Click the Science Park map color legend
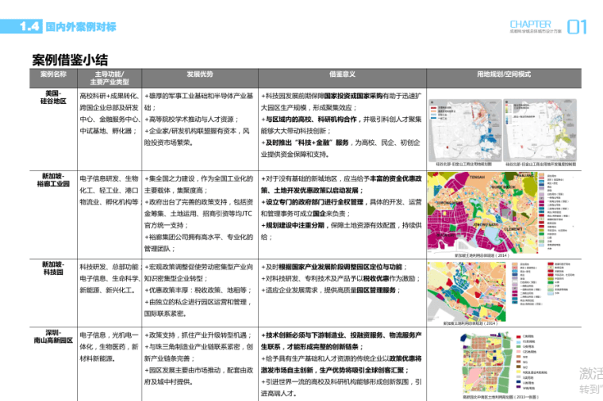 coord(543,284)
